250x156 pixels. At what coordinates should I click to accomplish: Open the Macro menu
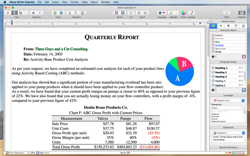pyautogui.click(x=94, y=2)
